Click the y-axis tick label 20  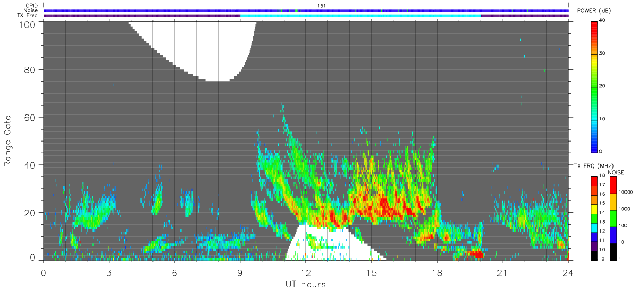(30, 212)
